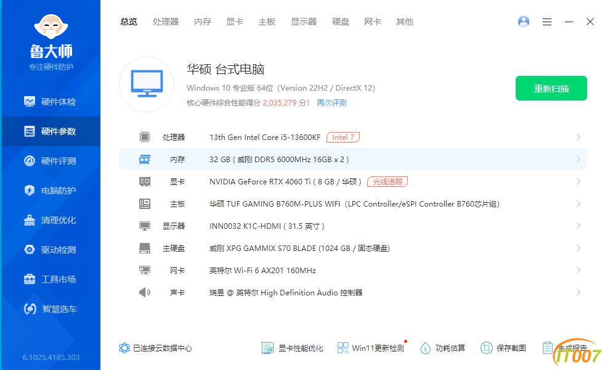605x370 pixels.
Task: Click 保存截图 to save screenshot
Action: [x=503, y=348]
